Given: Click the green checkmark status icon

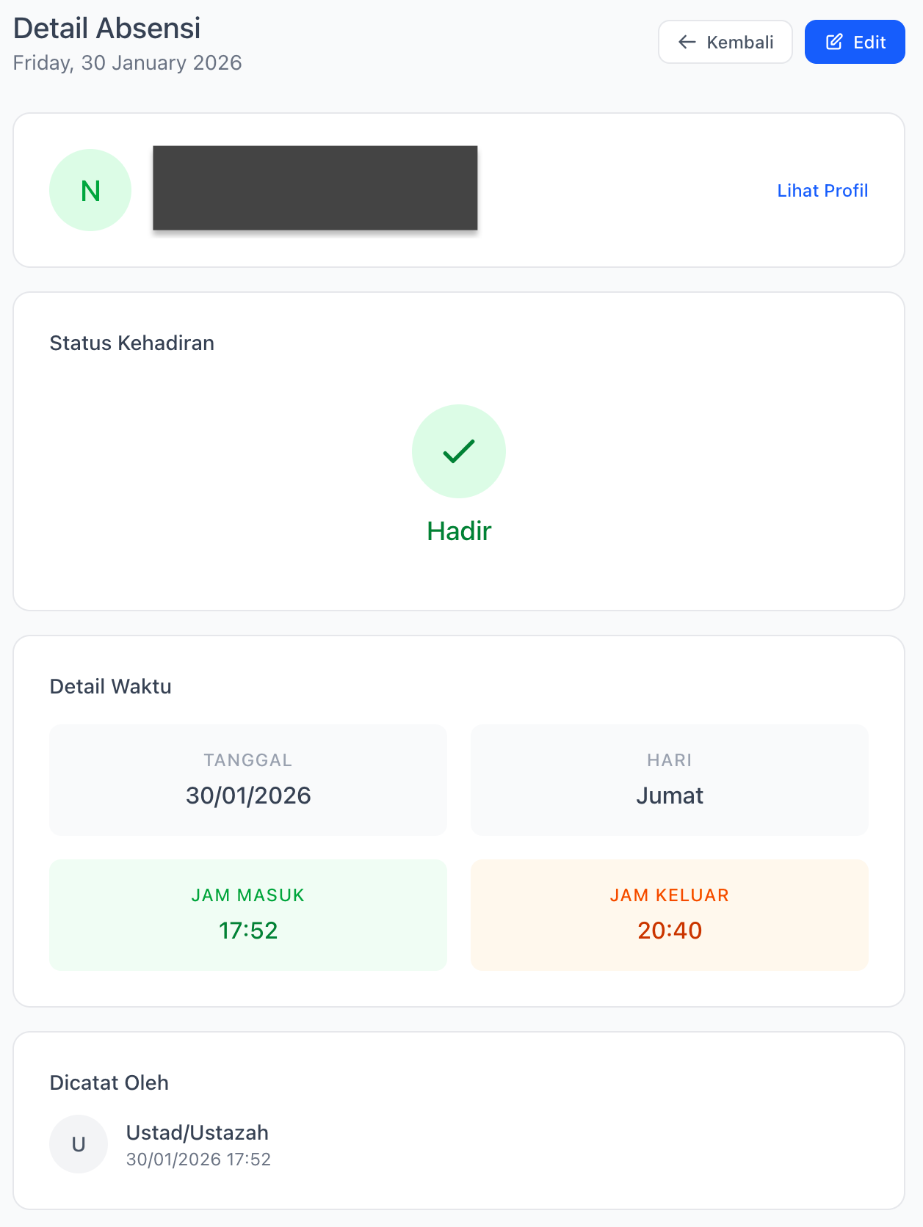Looking at the screenshot, I should pyautogui.click(x=459, y=451).
